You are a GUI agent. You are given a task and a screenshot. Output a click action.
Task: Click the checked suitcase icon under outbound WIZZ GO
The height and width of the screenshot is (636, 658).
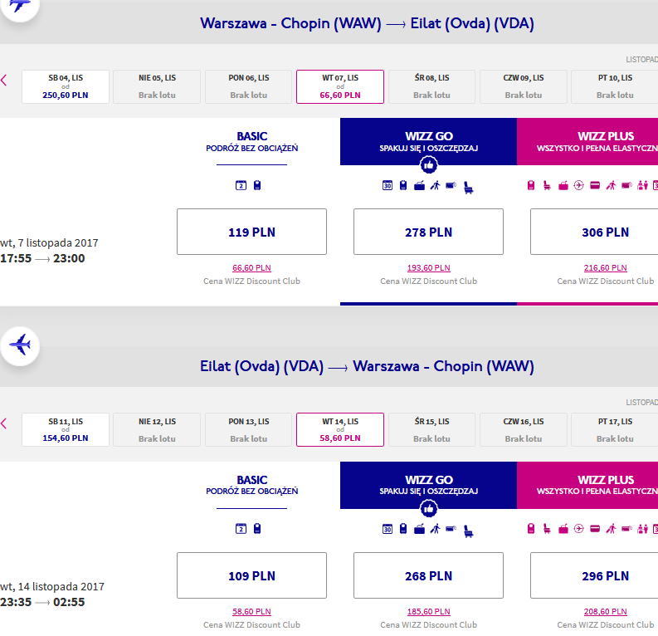419,185
